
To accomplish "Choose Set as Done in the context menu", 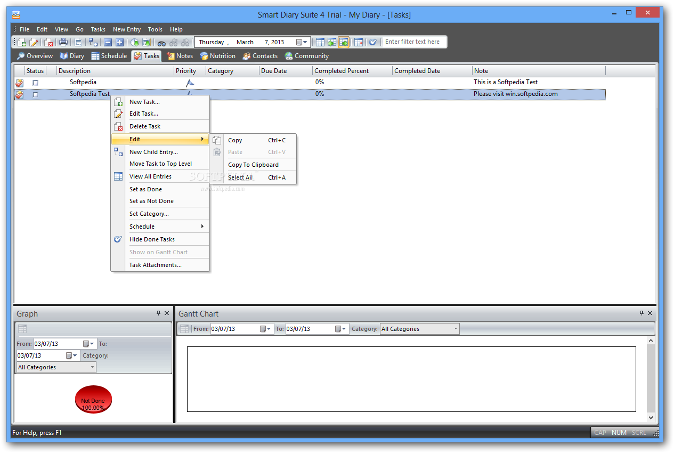I will coord(160,189).
